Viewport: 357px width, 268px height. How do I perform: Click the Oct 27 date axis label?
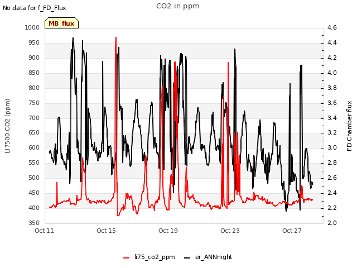pyautogui.click(x=292, y=231)
